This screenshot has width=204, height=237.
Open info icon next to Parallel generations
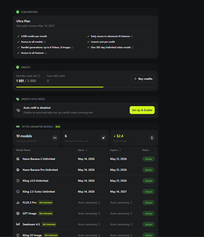72,47
